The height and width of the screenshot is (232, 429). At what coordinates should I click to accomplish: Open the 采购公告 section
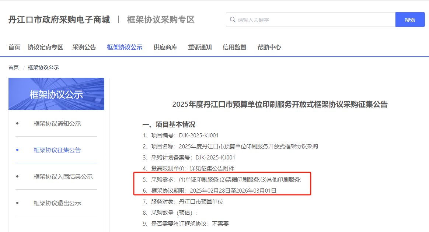coord(84,47)
